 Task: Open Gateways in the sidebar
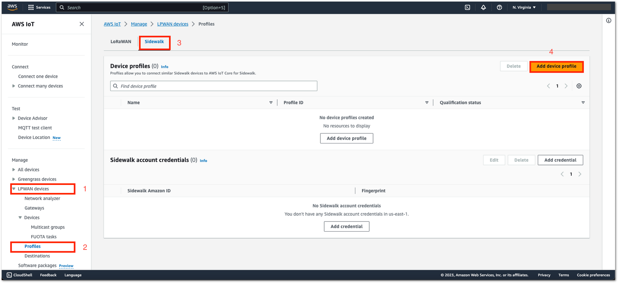pyautogui.click(x=34, y=208)
